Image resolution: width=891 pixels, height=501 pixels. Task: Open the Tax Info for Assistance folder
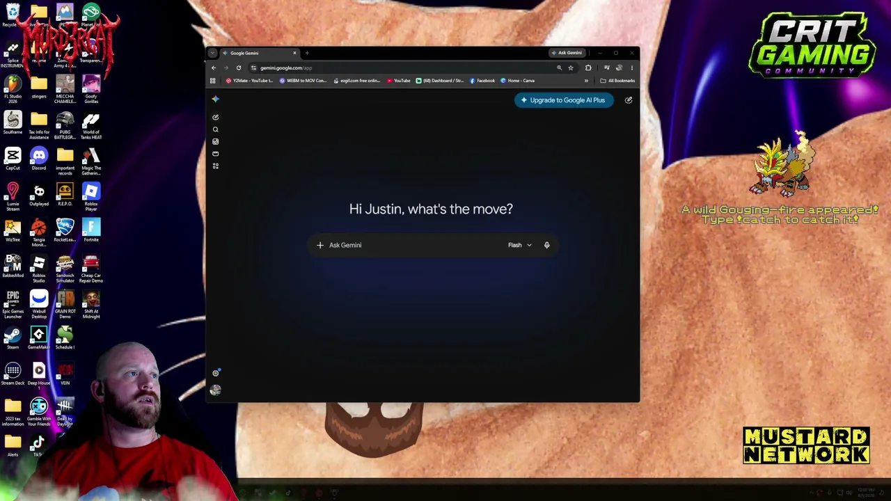pyautogui.click(x=39, y=125)
